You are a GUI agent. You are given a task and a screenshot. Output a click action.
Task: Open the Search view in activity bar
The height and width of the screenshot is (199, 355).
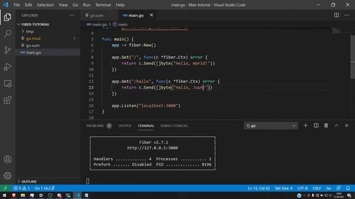click(7, 34)
